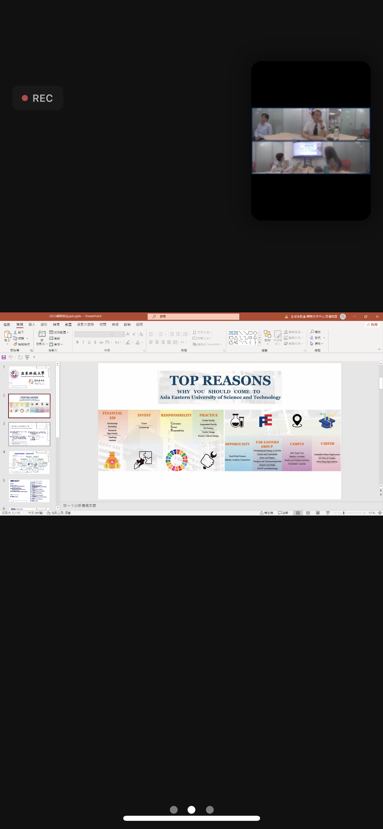This screenshot has height=829, width=383.
Task: Click the Replace (取代) icon
Action: pos(312,338)
